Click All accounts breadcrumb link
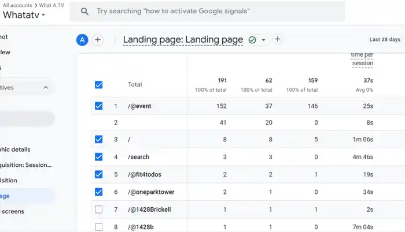The height and width of the screenshot is (232, 405). pos(17,5)
